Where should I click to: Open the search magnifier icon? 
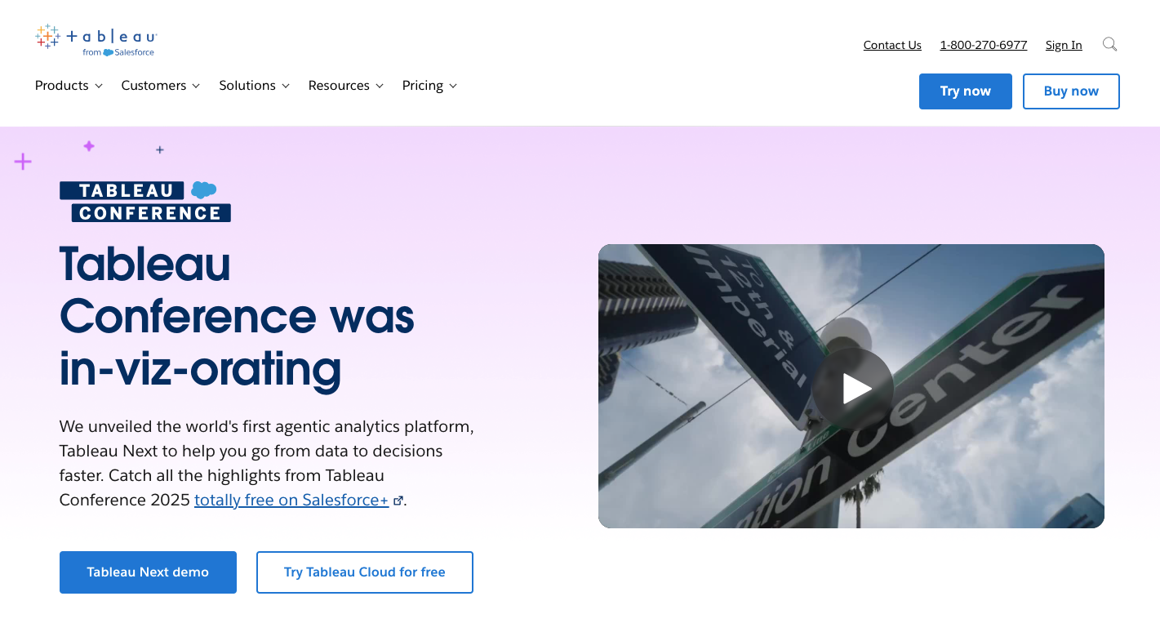point(1109,44)
